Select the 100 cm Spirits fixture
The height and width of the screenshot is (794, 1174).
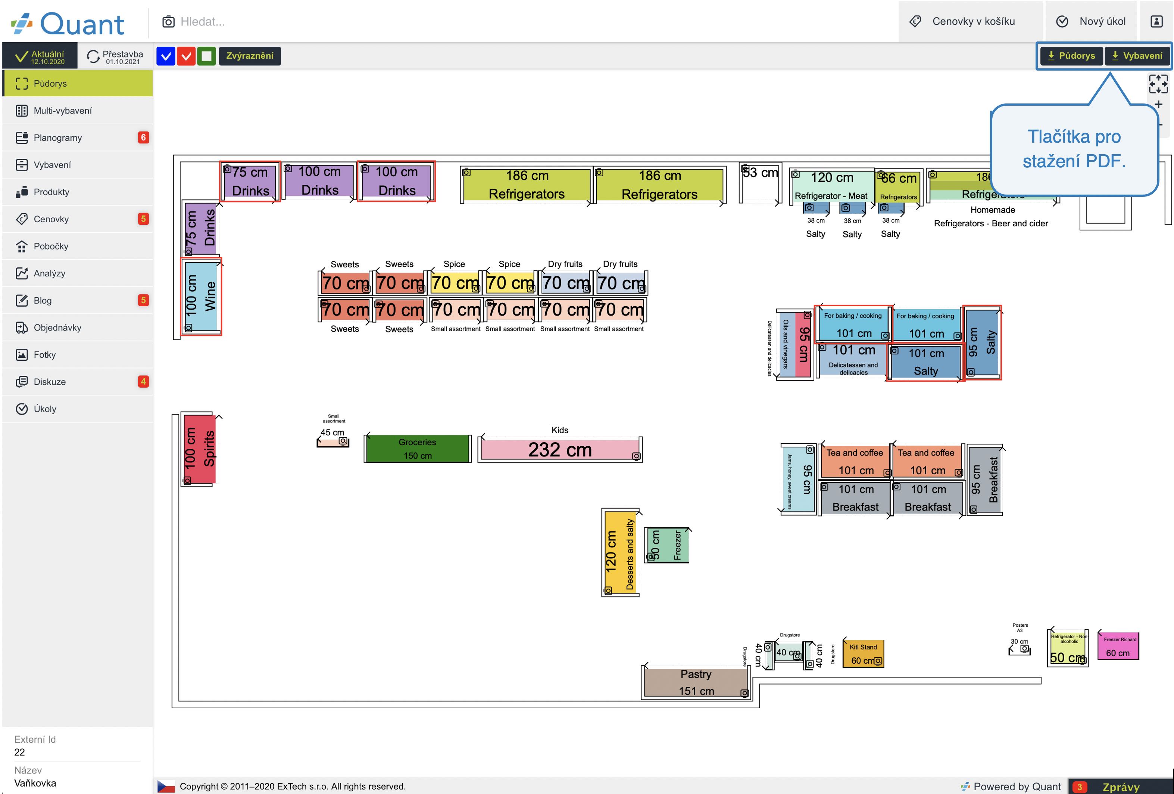click(200, 449)
